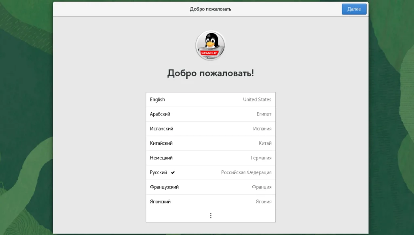The image size is (414, 235).
Task: Click the Япония country label
Action: (263, 201)
